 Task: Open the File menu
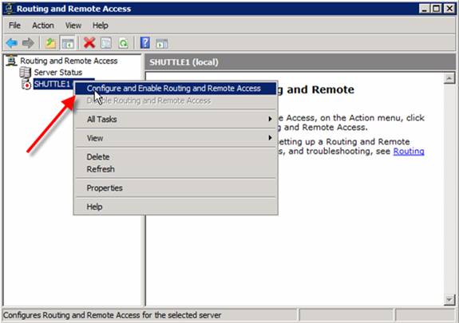coord(14,26)
